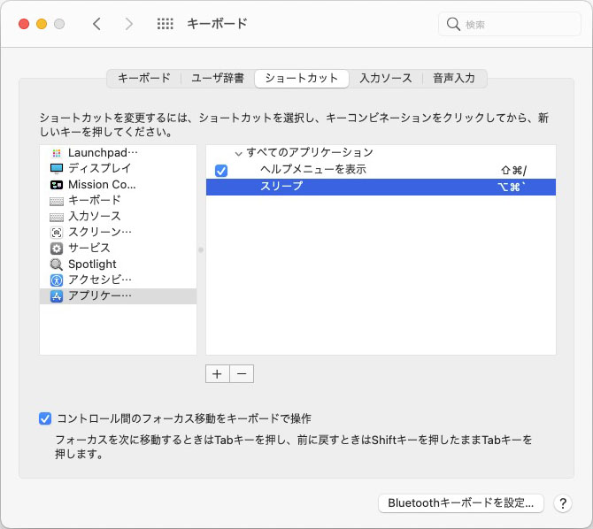The width and height of the screenshot is (593, 529).
Task: Open help with the question mark button
Action: pos(563,503)
